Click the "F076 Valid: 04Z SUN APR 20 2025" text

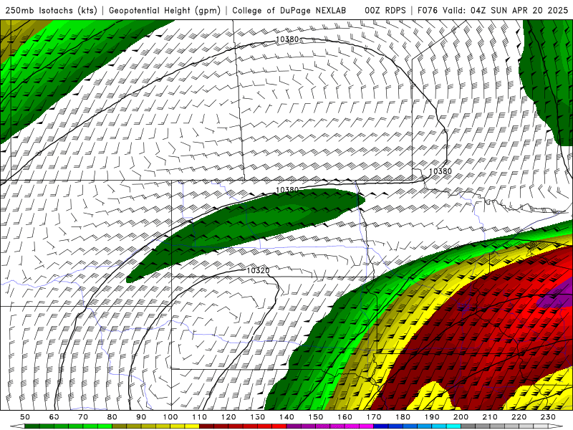[493, 10]
